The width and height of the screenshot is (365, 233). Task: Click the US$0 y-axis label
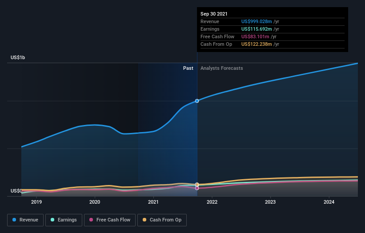tap(16, 191)
